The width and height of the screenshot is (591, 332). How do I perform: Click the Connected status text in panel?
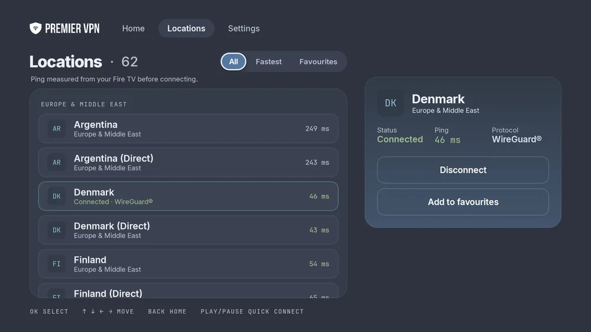click(x=400, y=139)
